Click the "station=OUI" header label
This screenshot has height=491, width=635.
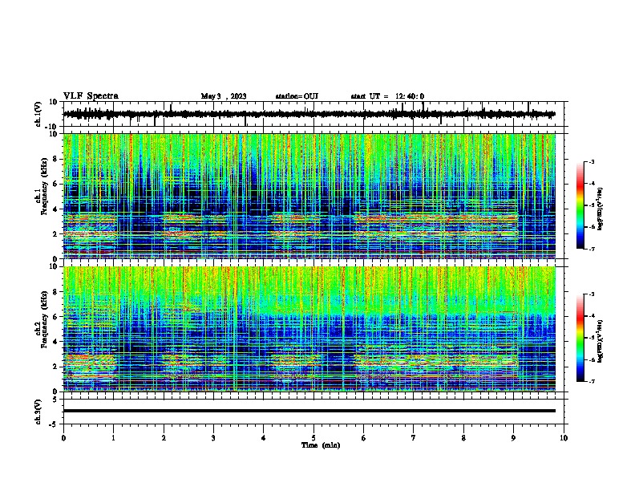pos(297,96)
